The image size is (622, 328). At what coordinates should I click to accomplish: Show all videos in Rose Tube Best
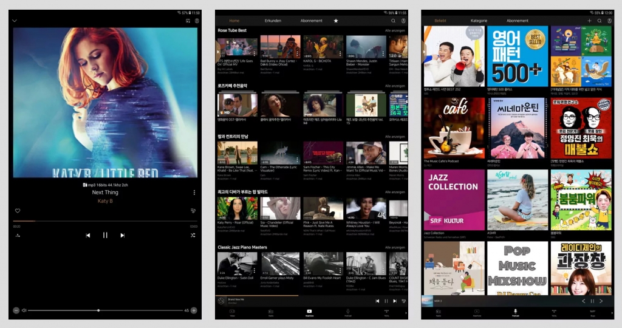(395, 30)
